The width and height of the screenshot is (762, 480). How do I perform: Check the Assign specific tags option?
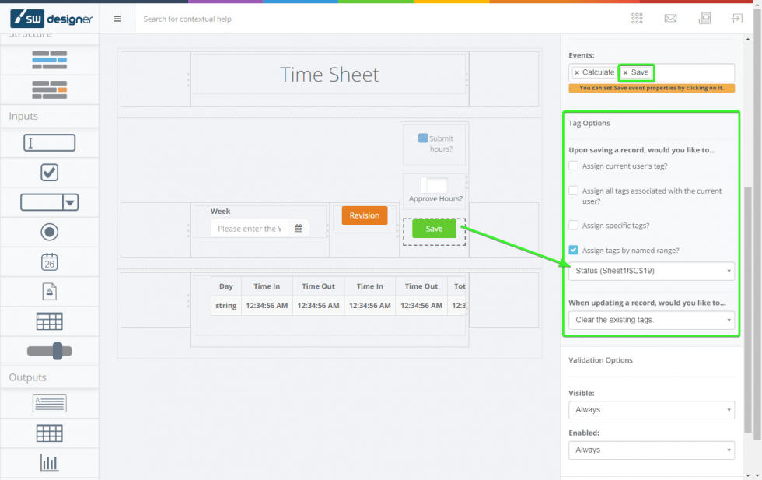pyautogui.click(x=572, y=225)
